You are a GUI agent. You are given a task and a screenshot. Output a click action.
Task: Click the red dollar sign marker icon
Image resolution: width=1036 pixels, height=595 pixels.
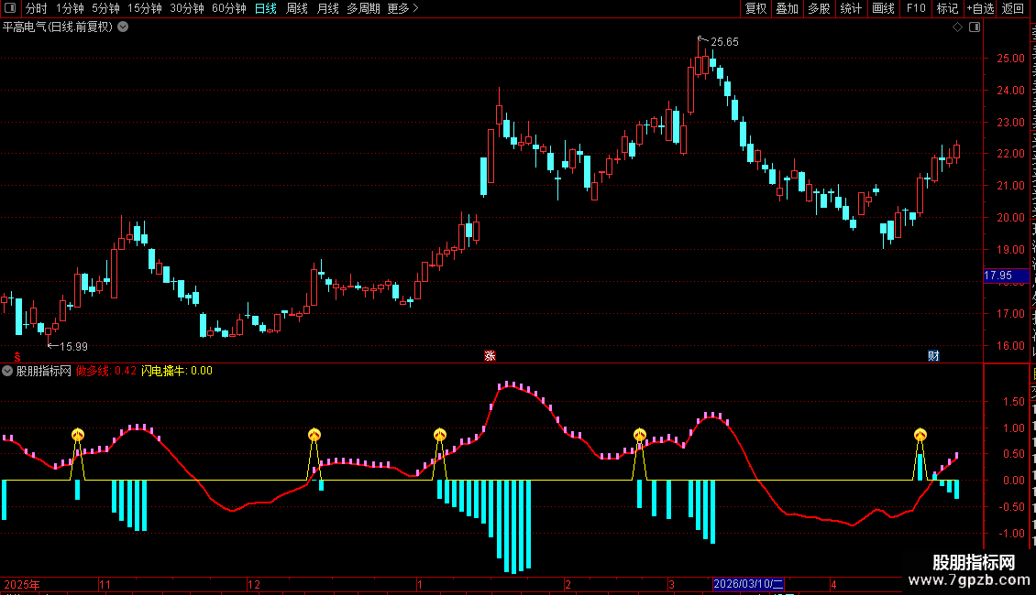tap(17, 357)
